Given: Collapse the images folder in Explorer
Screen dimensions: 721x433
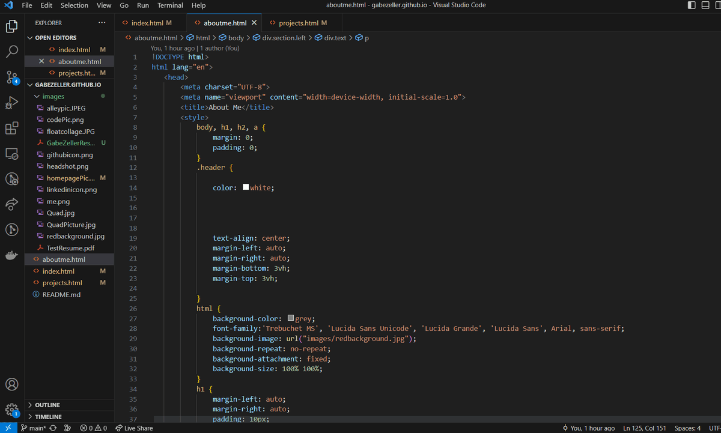Looking at the screenshot, I should pos(53,96).
